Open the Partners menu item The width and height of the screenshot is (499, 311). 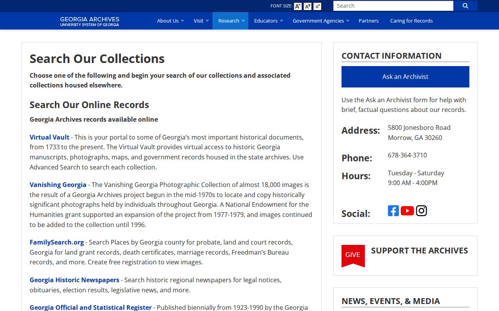coord(368,21)
